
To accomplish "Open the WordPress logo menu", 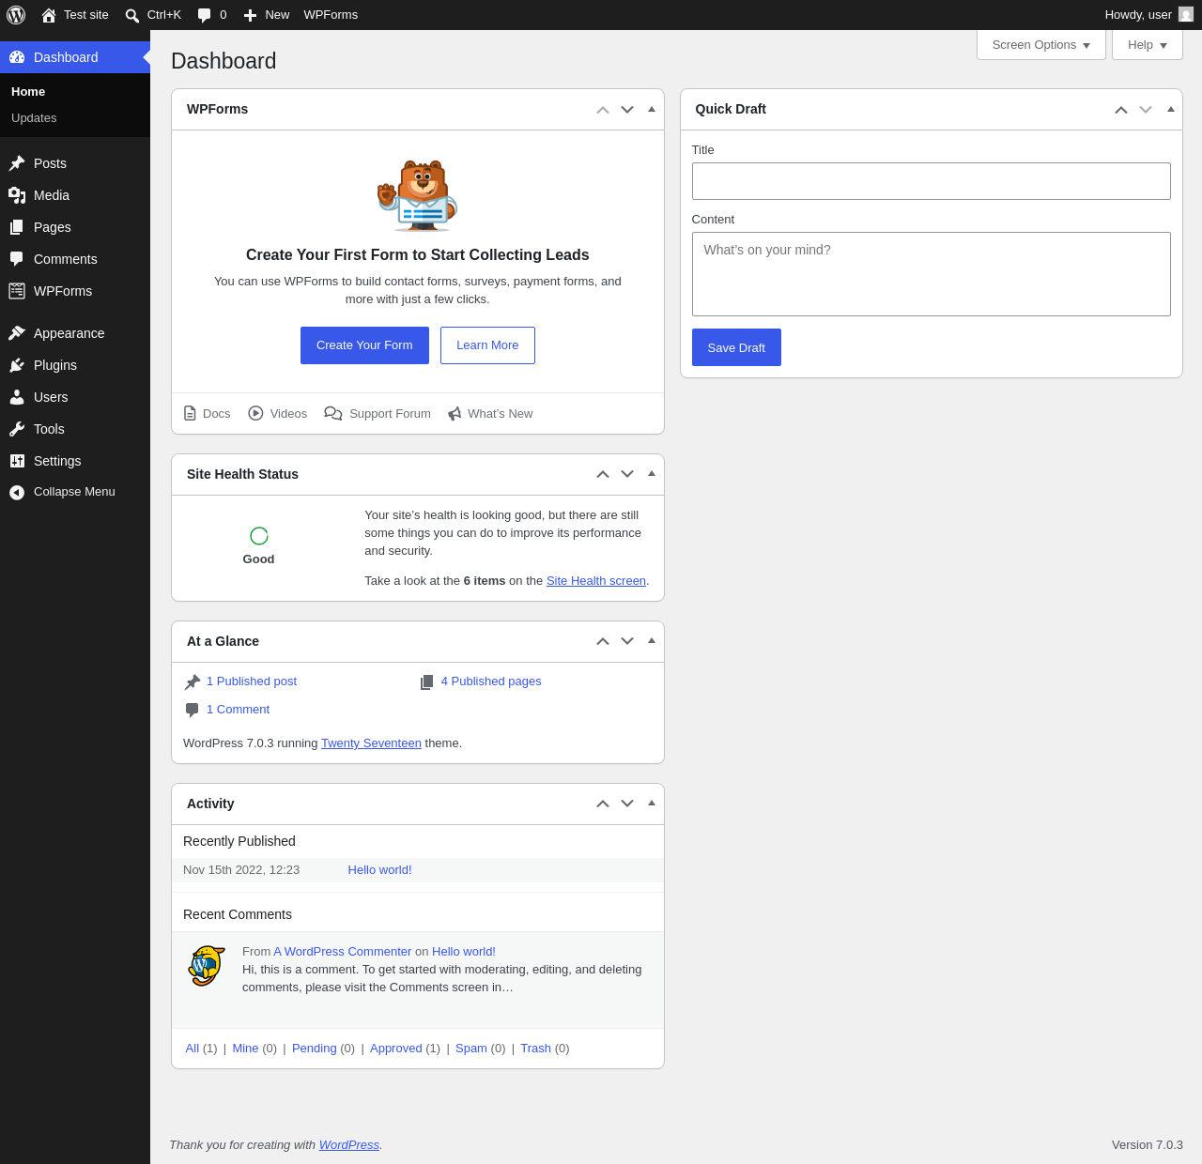I will pyautogui.click(x=16, y=15).
